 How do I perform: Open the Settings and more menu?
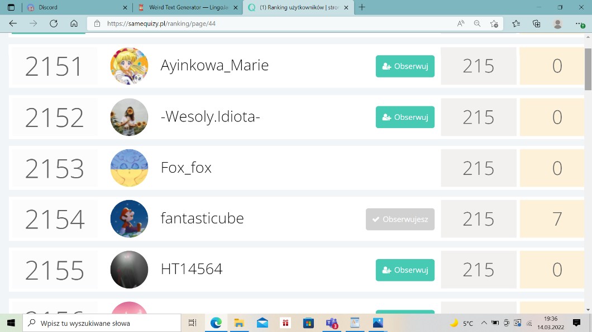pyautogui.click(x=580, y=23)
